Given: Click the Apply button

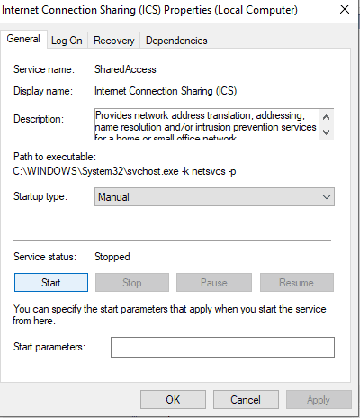Looking at the screenshot, I should tap(319, 400).
